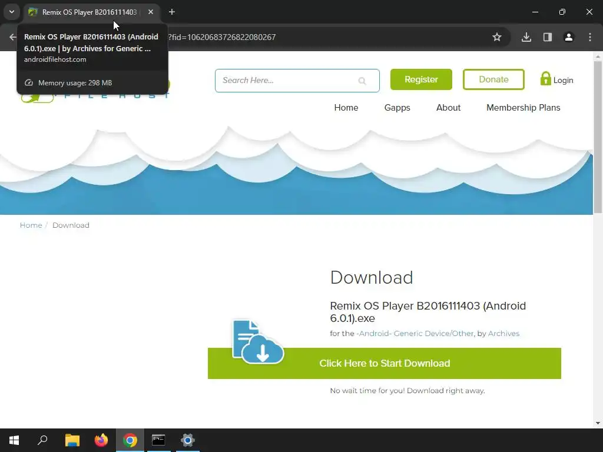Open the Archives developer link

[x=503, y=333]
